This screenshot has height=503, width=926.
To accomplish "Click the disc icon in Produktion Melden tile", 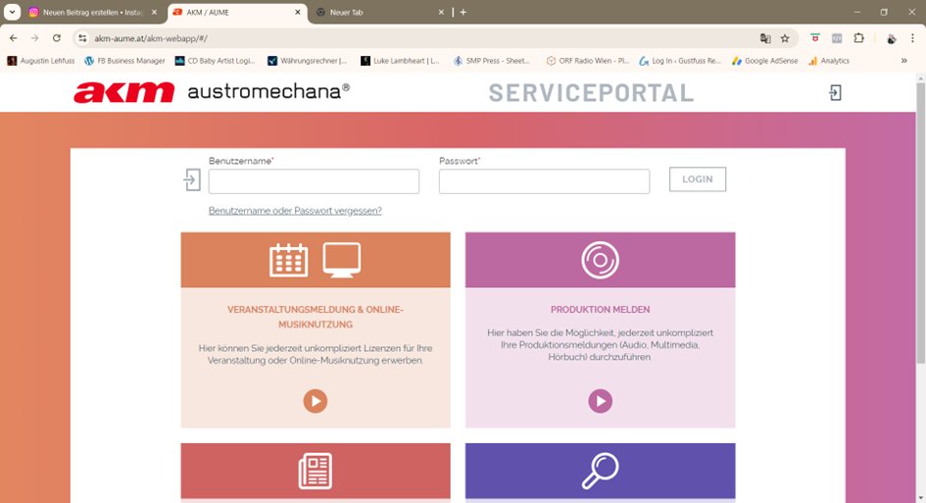I will click(x=600, y=260).
